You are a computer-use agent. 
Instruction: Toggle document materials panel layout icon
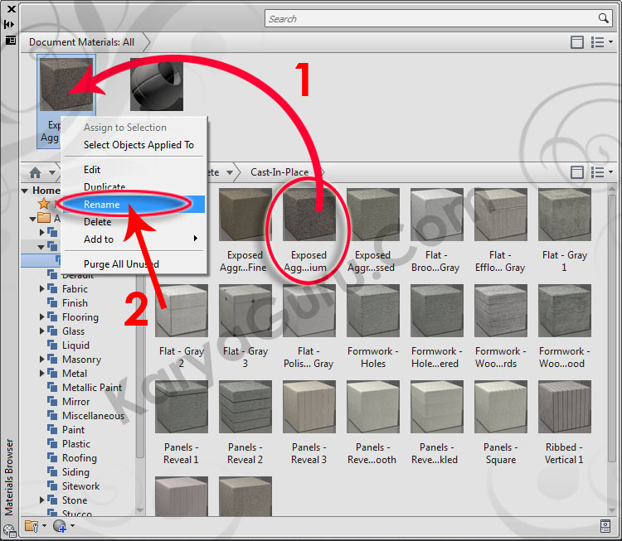(577, 42)
